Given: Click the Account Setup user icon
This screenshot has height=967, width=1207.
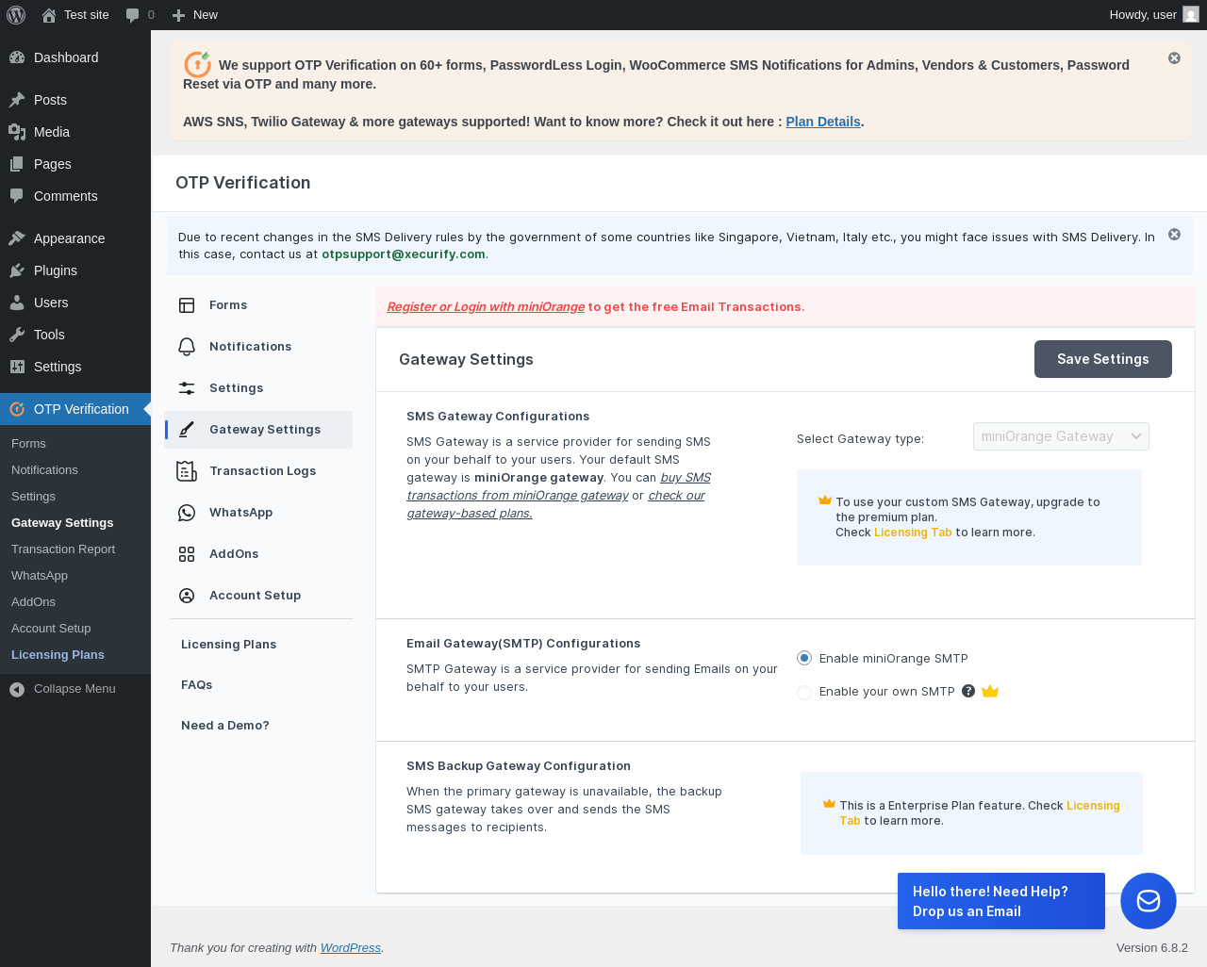Looking at the screenshot, I should [x=187, y=596].
